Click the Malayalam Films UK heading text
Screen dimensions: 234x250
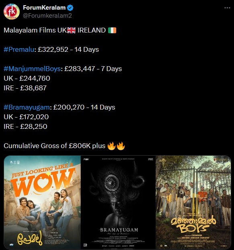[x=35, y=30]
